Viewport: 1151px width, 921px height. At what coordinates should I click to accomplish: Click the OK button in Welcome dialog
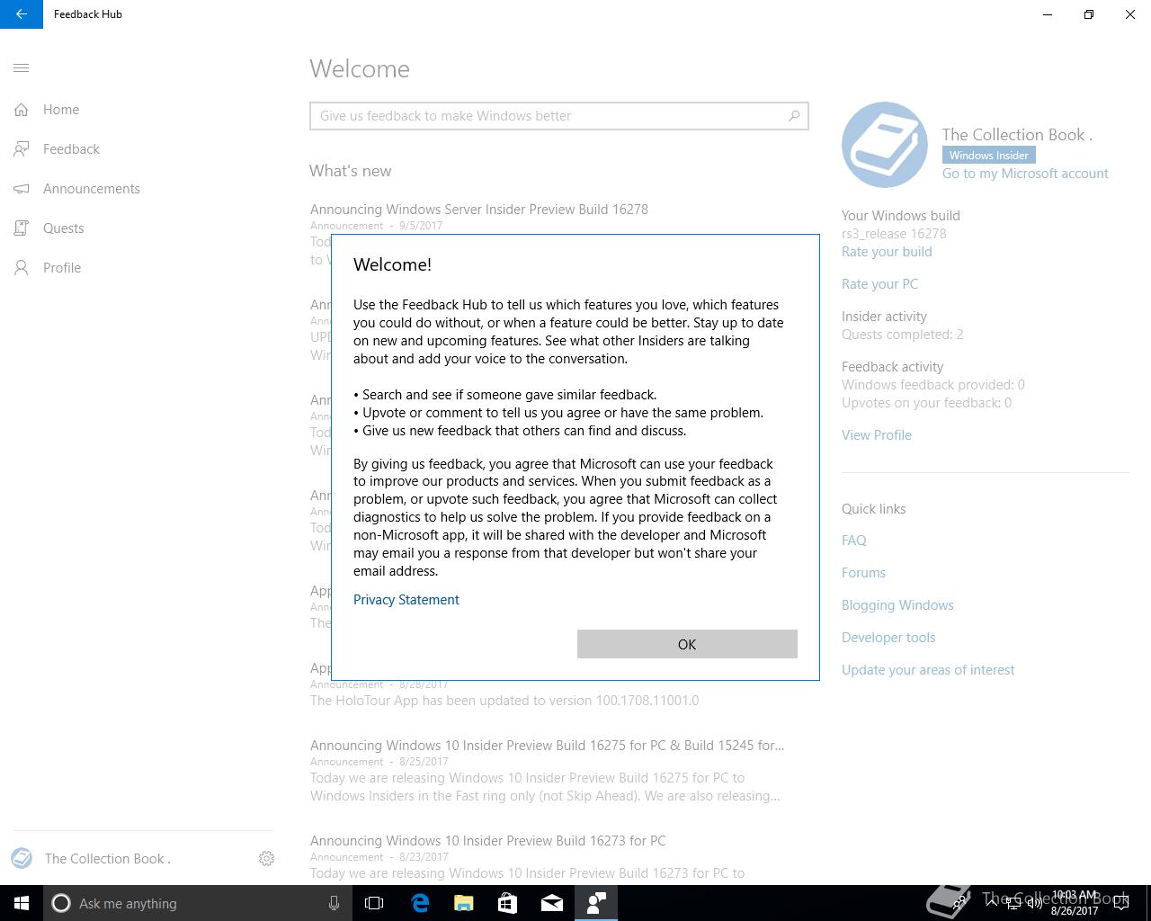click(x=687, y=644)
